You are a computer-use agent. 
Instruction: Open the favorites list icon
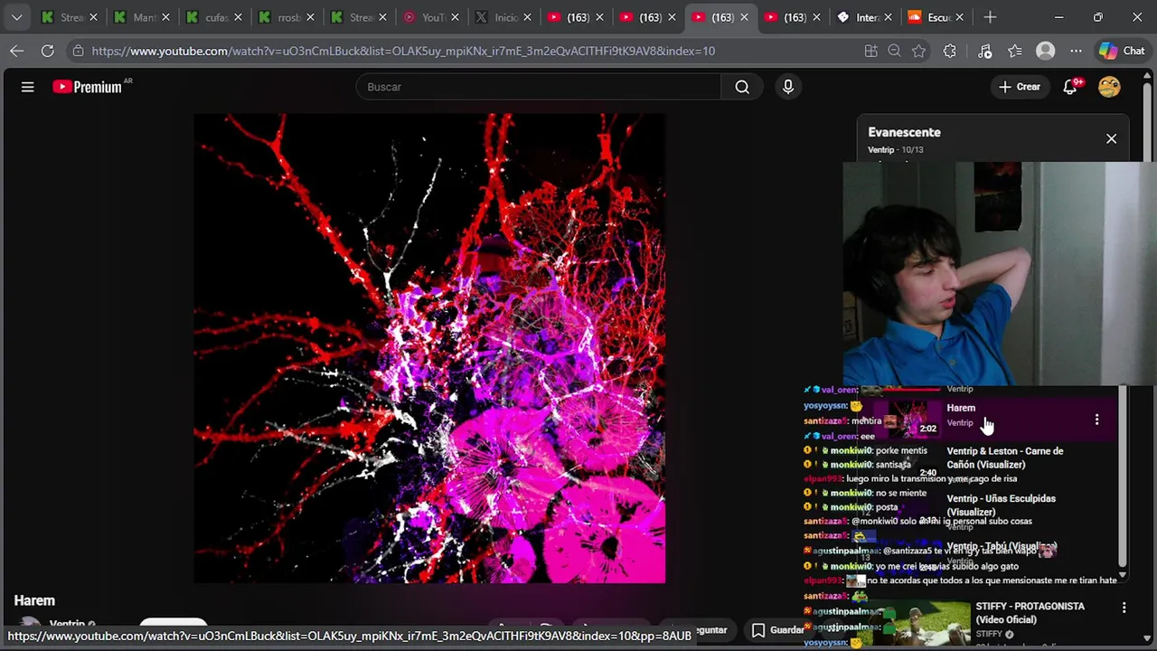(x=1015, y=51)
